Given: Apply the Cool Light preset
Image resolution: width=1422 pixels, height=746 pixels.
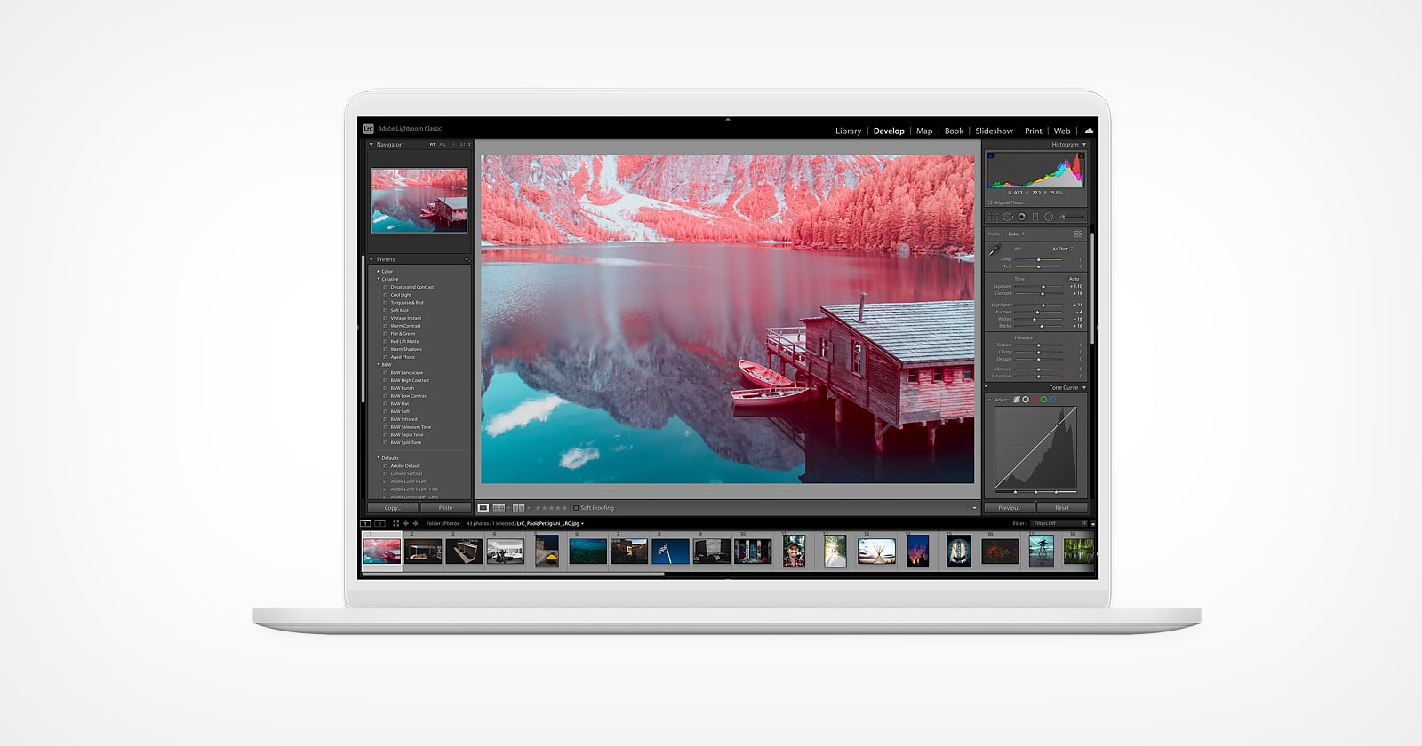Looking at the screenshot, I should point(401,295).
